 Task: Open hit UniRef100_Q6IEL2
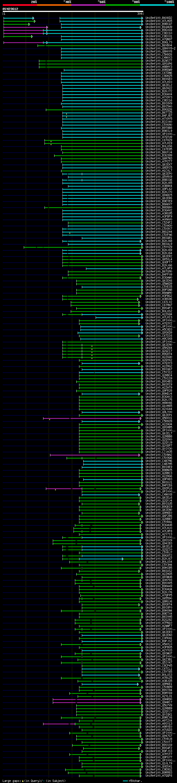click(x=159, y=85)
